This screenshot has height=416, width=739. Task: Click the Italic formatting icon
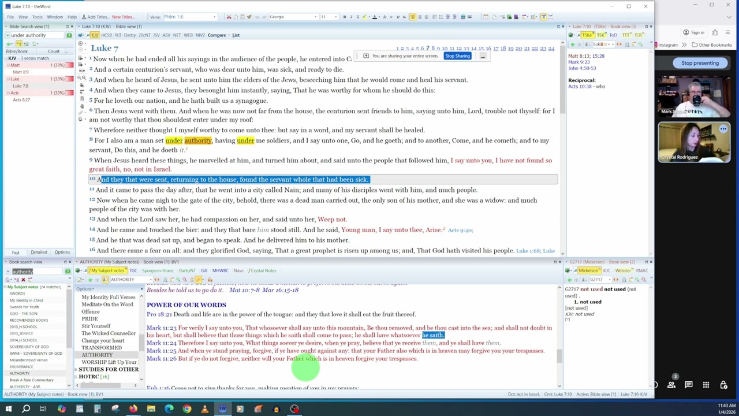click(x=351, y=17)
